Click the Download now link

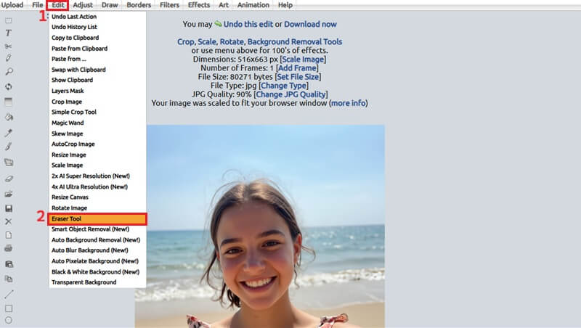point(310,24)
